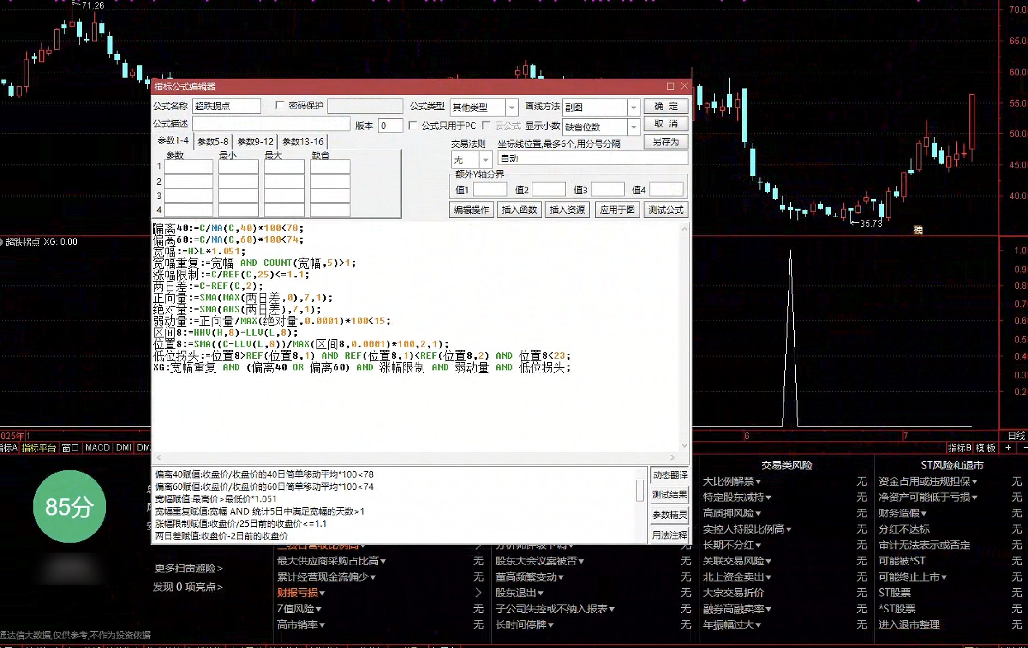Select the DMI indicator tab
This screenshot has width=1028, height=648.
124,448
